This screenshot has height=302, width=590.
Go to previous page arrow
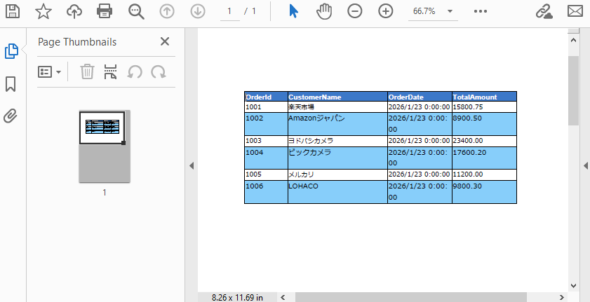pos(167,11)
